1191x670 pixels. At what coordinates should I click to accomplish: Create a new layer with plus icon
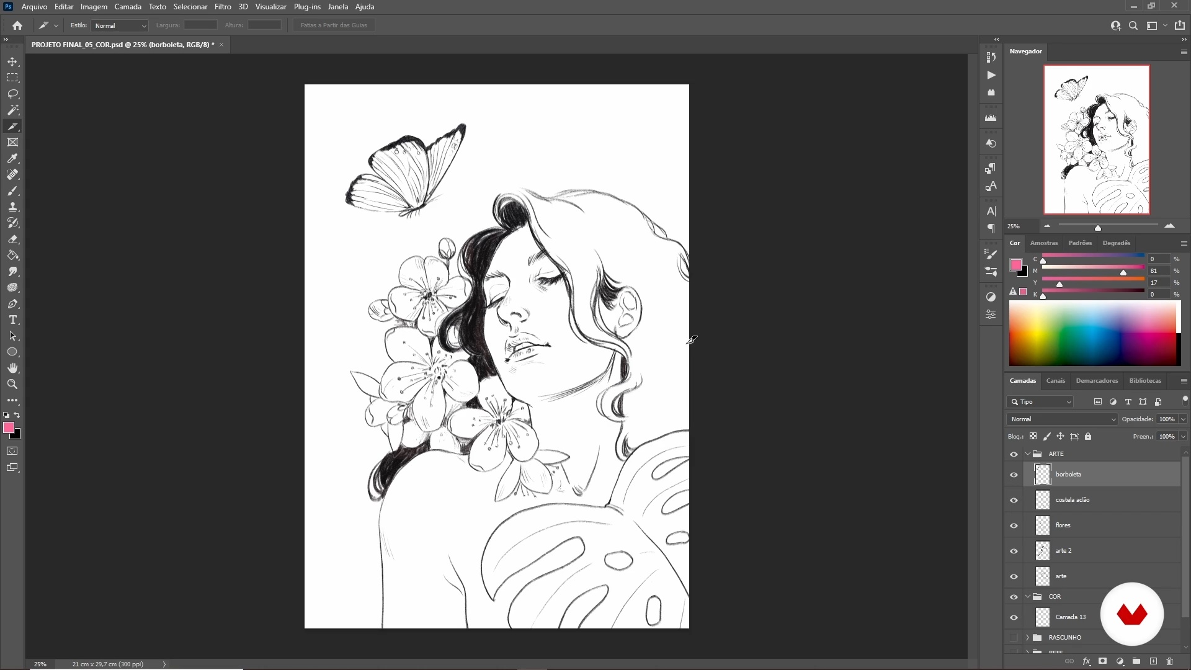(1153, 661)
